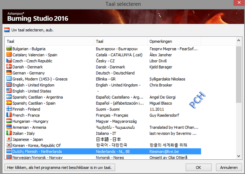Image resolution: width=245 pixels, height=174 pixels.
Task: Select 'Norwegian Nynorsk - Norway' row
Action: coord(38,157)
